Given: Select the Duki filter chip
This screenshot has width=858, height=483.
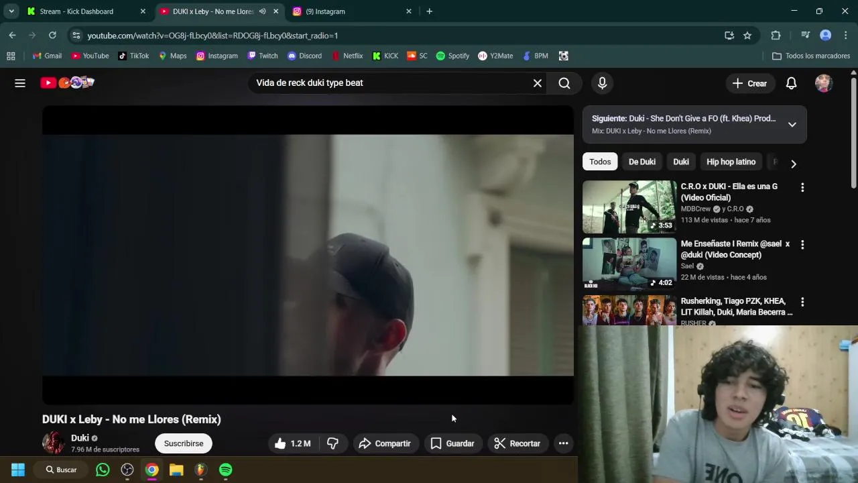Looking at the screenshot, I should [681, 162].
